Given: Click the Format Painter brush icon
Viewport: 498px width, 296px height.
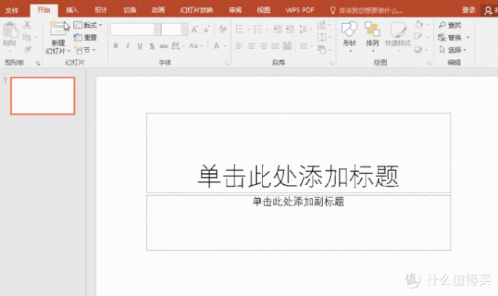Looking at the screenshot, I should 27,49.
